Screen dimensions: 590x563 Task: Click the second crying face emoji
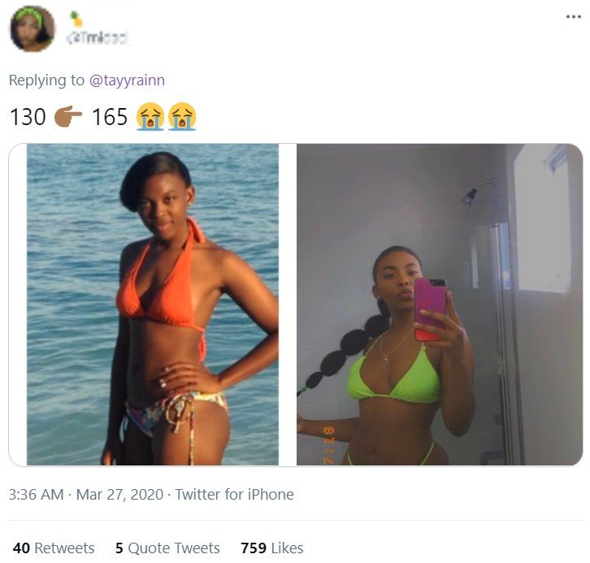pos(182,116)
